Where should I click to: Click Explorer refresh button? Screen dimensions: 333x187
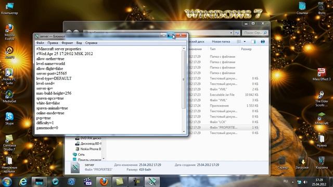click(237, 33)
